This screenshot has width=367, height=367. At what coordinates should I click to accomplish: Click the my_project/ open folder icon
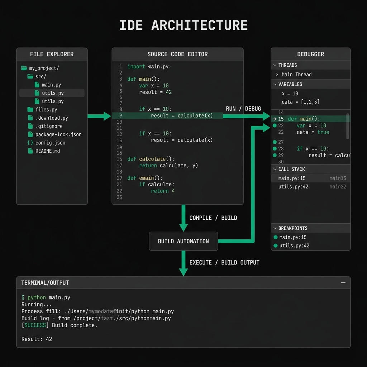24,68
